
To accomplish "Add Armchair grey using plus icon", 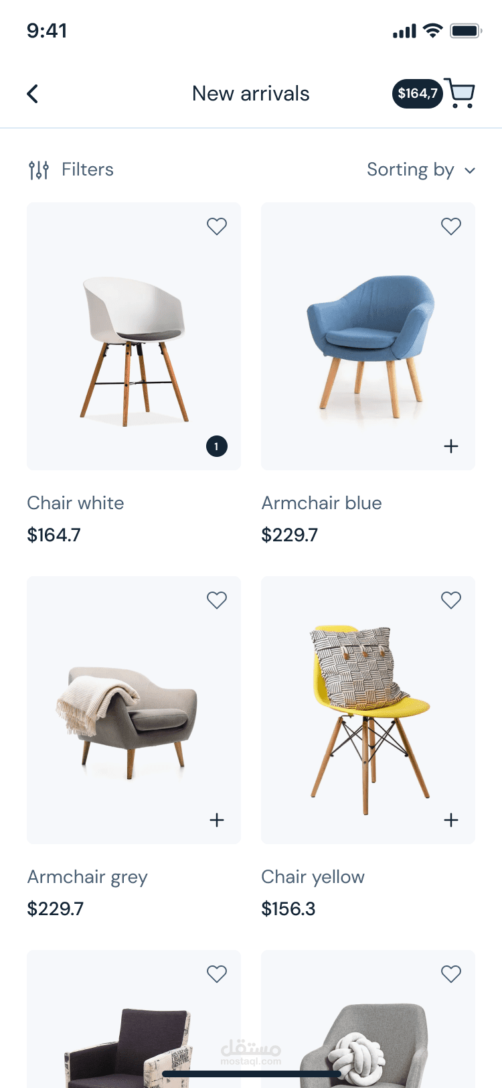I will [x=217, y=820].
